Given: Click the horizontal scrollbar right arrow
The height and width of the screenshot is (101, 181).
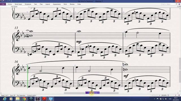Looking at the screenshot, I should click(x=178, y=93).
